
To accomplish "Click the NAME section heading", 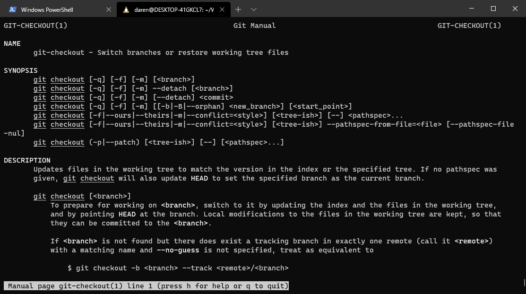I will click(12, 43).
